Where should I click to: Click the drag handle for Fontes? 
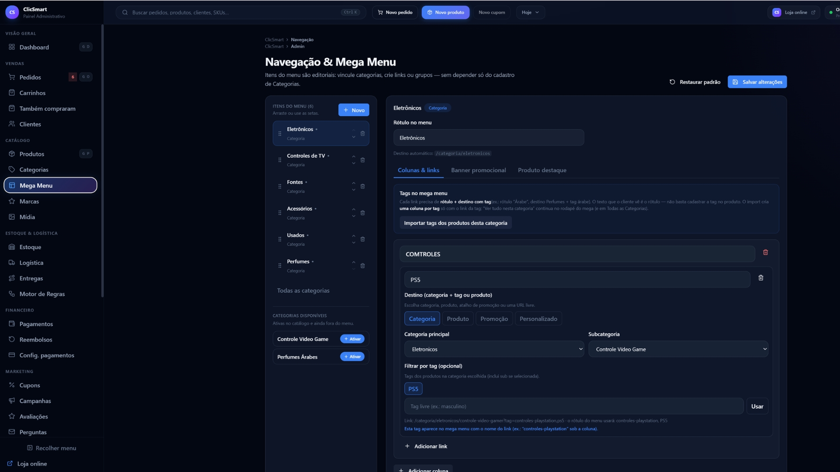pos(280,187)
